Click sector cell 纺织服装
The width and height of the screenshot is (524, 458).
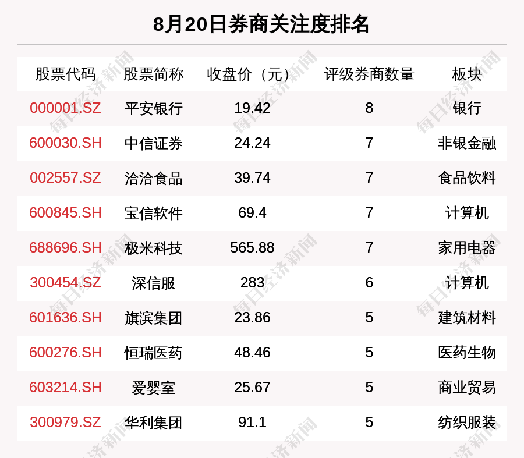[467, 423]
